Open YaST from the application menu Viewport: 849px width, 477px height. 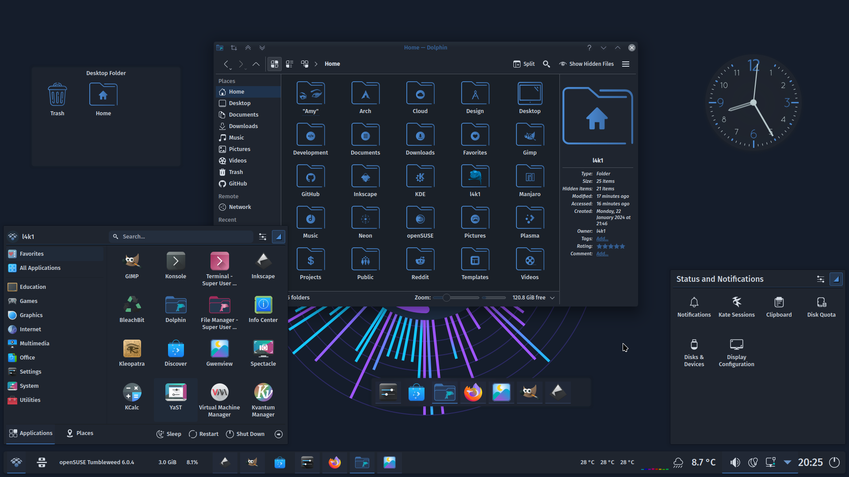[176, 397]
